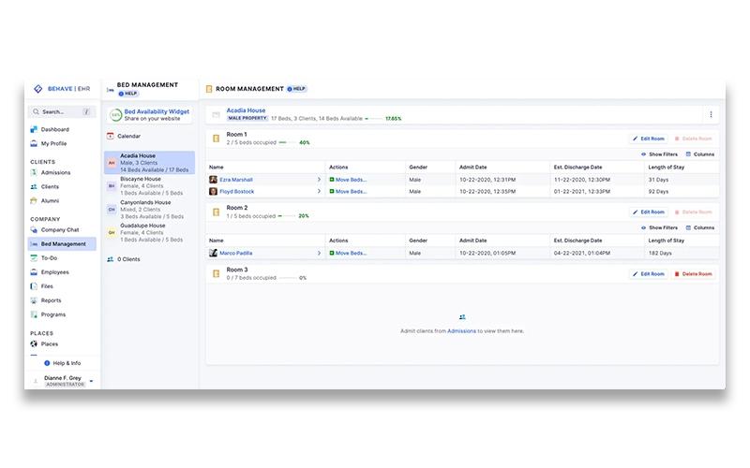Go to Employees in sidebar

53,272
